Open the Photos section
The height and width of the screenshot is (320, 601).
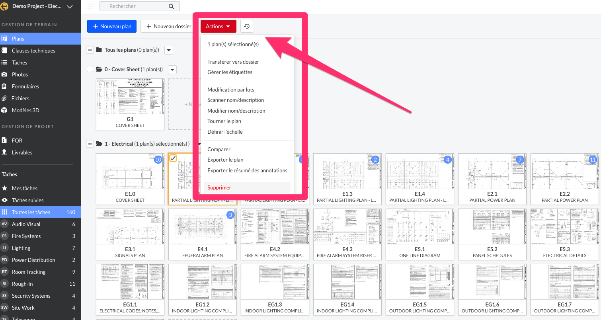click(x=41, y=74)
